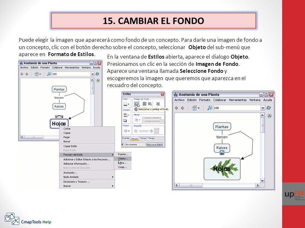Viewport: 305px width, 228px height.
Task: Select 'Formato del Estilo' in the context menu
Action: pyautogui.click(x=87, y=155)
